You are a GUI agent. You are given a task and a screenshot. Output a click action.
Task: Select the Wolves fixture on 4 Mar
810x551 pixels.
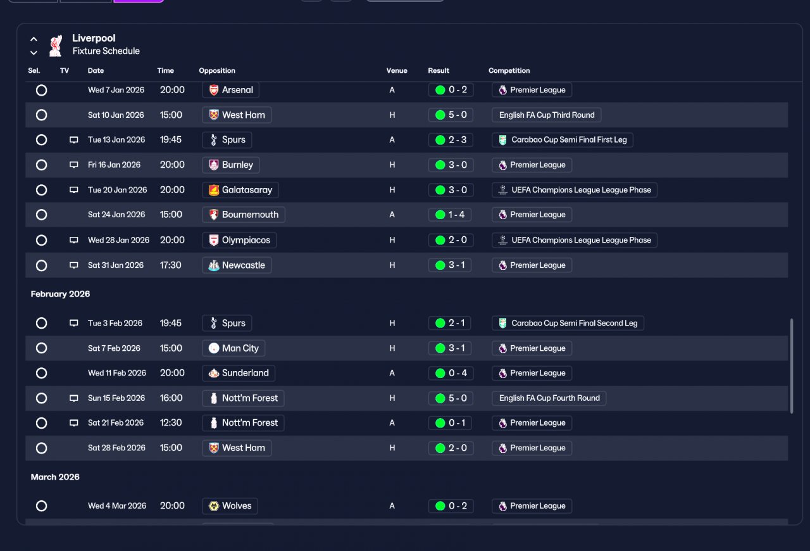41,506
